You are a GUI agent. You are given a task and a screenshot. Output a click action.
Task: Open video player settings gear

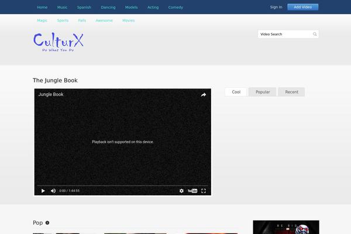181,191
